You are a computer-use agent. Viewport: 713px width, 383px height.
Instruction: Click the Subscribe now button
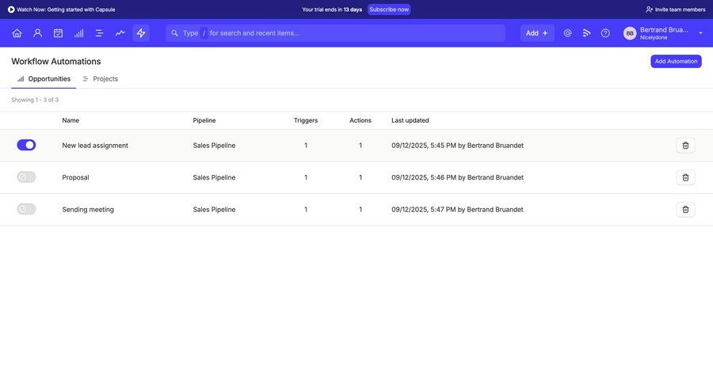tap(389, 9)
